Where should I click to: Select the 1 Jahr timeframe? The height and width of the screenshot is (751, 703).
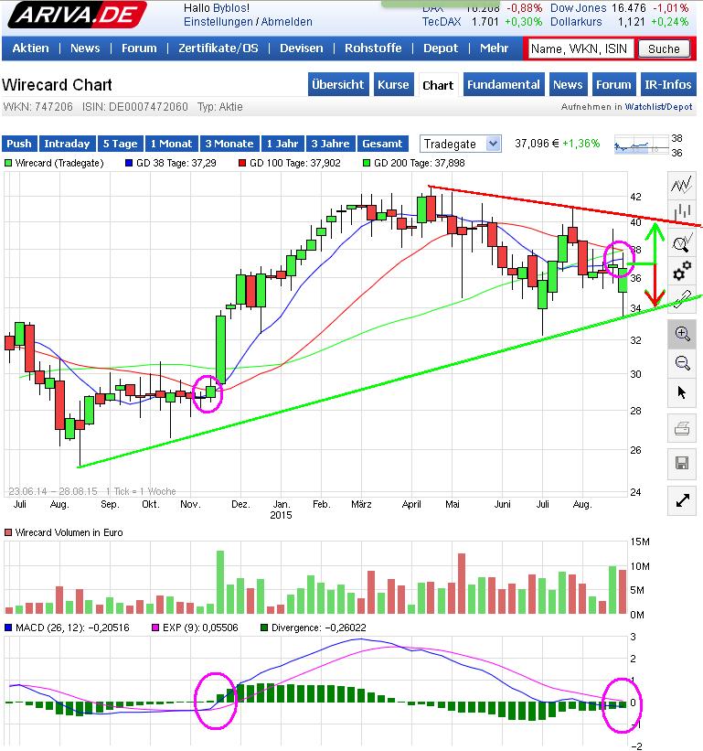[282, 144]
